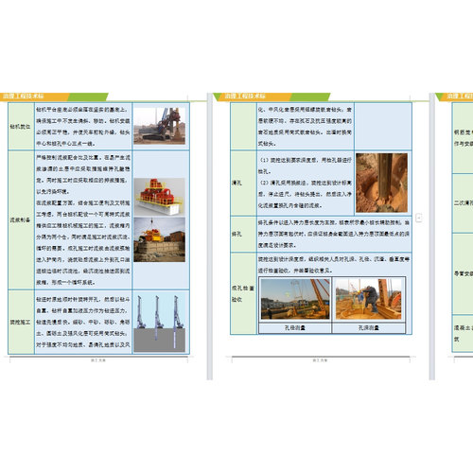Image resolution: width=473 pixels, height=473 pixels.
Task: Select the 清孔 borehole cleaning photo
Action: 381,183
